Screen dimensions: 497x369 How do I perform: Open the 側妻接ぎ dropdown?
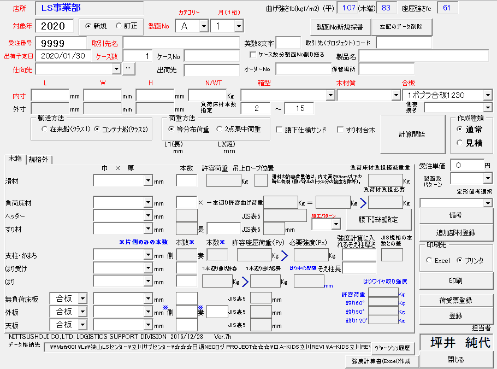click(x=488, y=108)
